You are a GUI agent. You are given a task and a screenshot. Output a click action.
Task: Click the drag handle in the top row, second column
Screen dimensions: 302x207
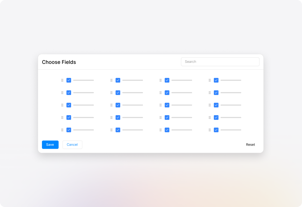(111, 80)
